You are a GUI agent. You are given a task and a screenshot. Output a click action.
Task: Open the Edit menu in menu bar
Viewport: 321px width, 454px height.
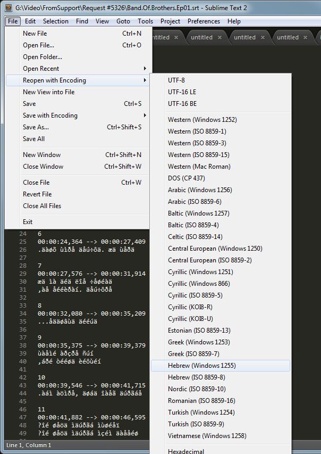30,21
